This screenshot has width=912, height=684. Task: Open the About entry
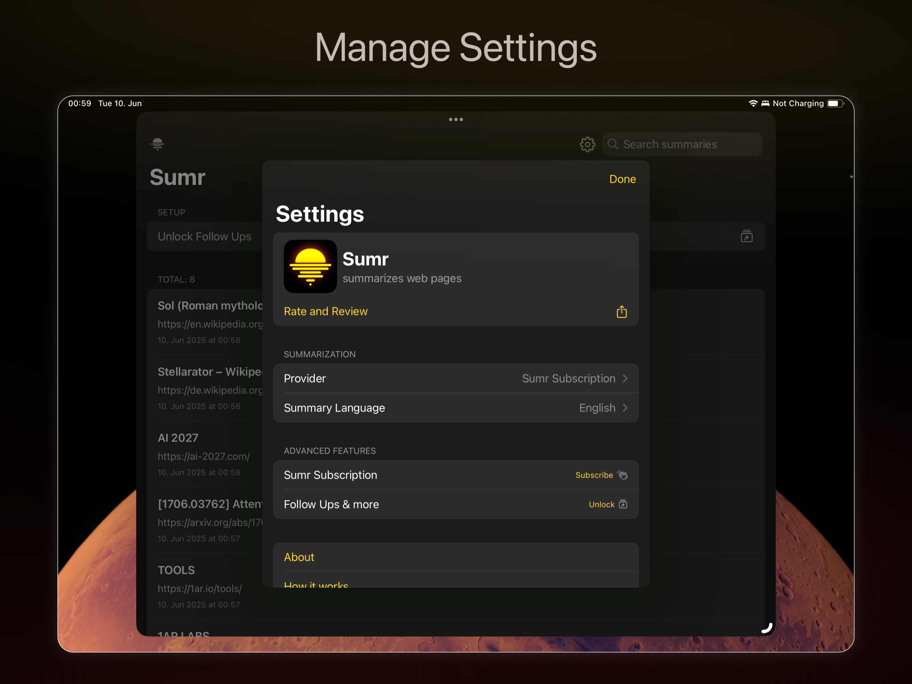(456, 557)
